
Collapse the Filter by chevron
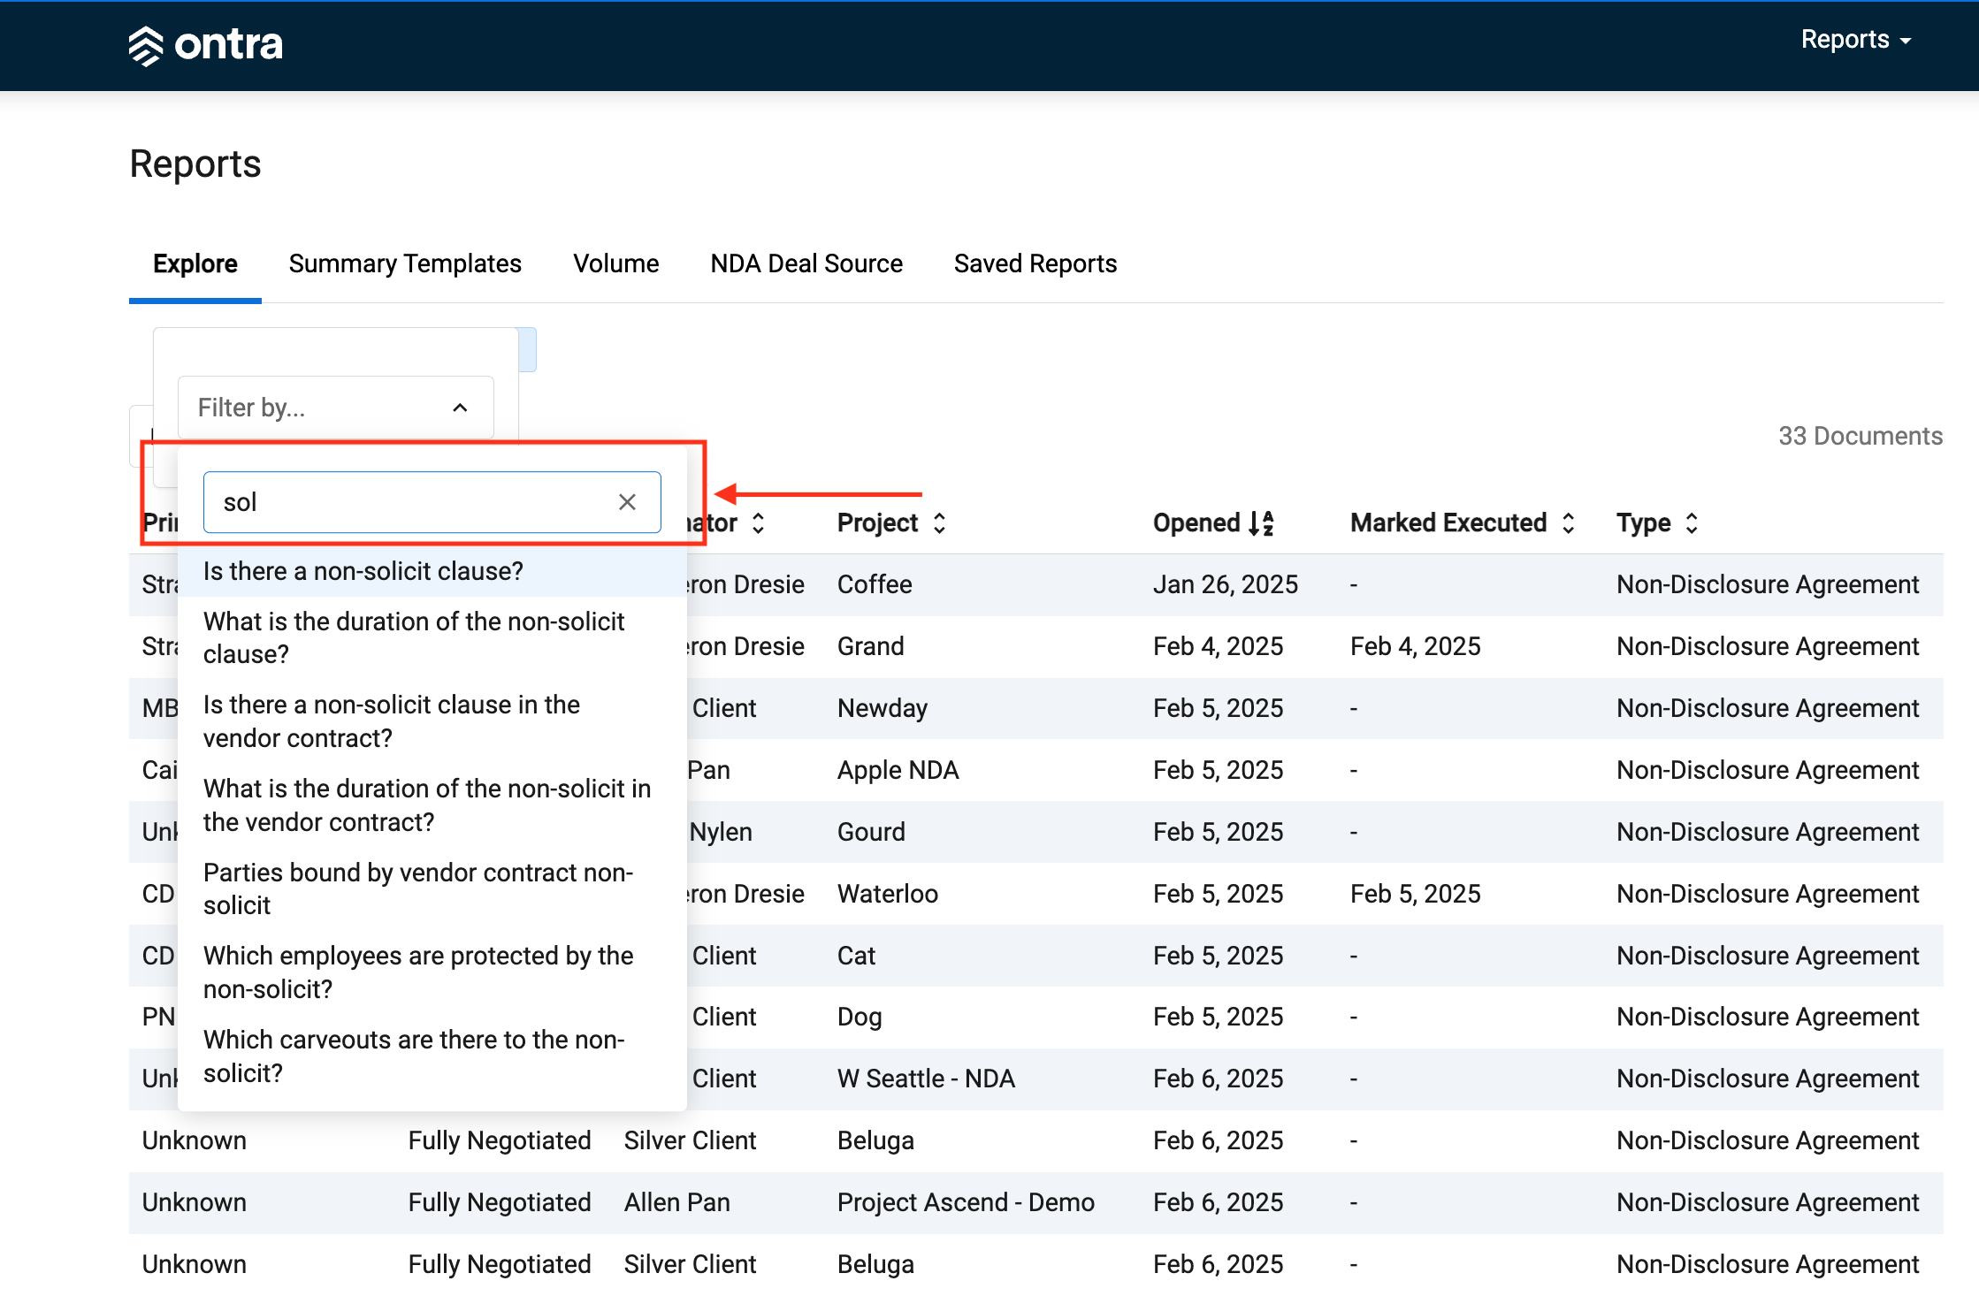[x=460, y=408]
